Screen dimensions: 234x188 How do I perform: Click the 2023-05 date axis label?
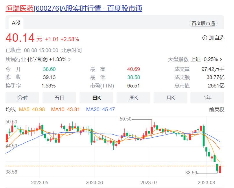tap(40, 182)
